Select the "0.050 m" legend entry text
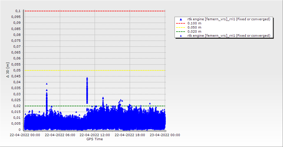 click(x=195, y=27)
